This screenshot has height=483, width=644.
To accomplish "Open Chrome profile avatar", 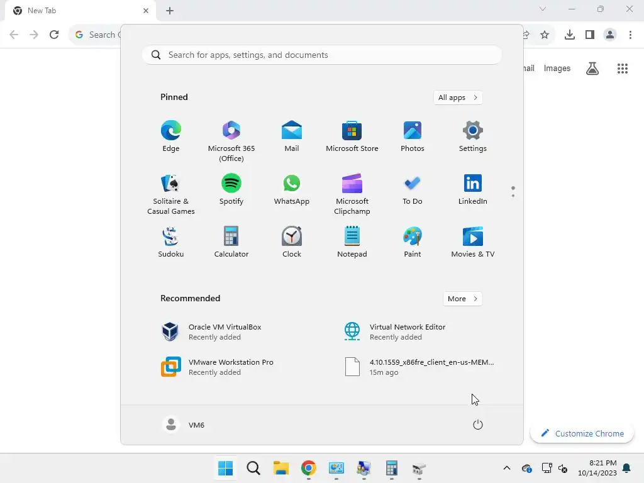I will click(x=610, y=35).
